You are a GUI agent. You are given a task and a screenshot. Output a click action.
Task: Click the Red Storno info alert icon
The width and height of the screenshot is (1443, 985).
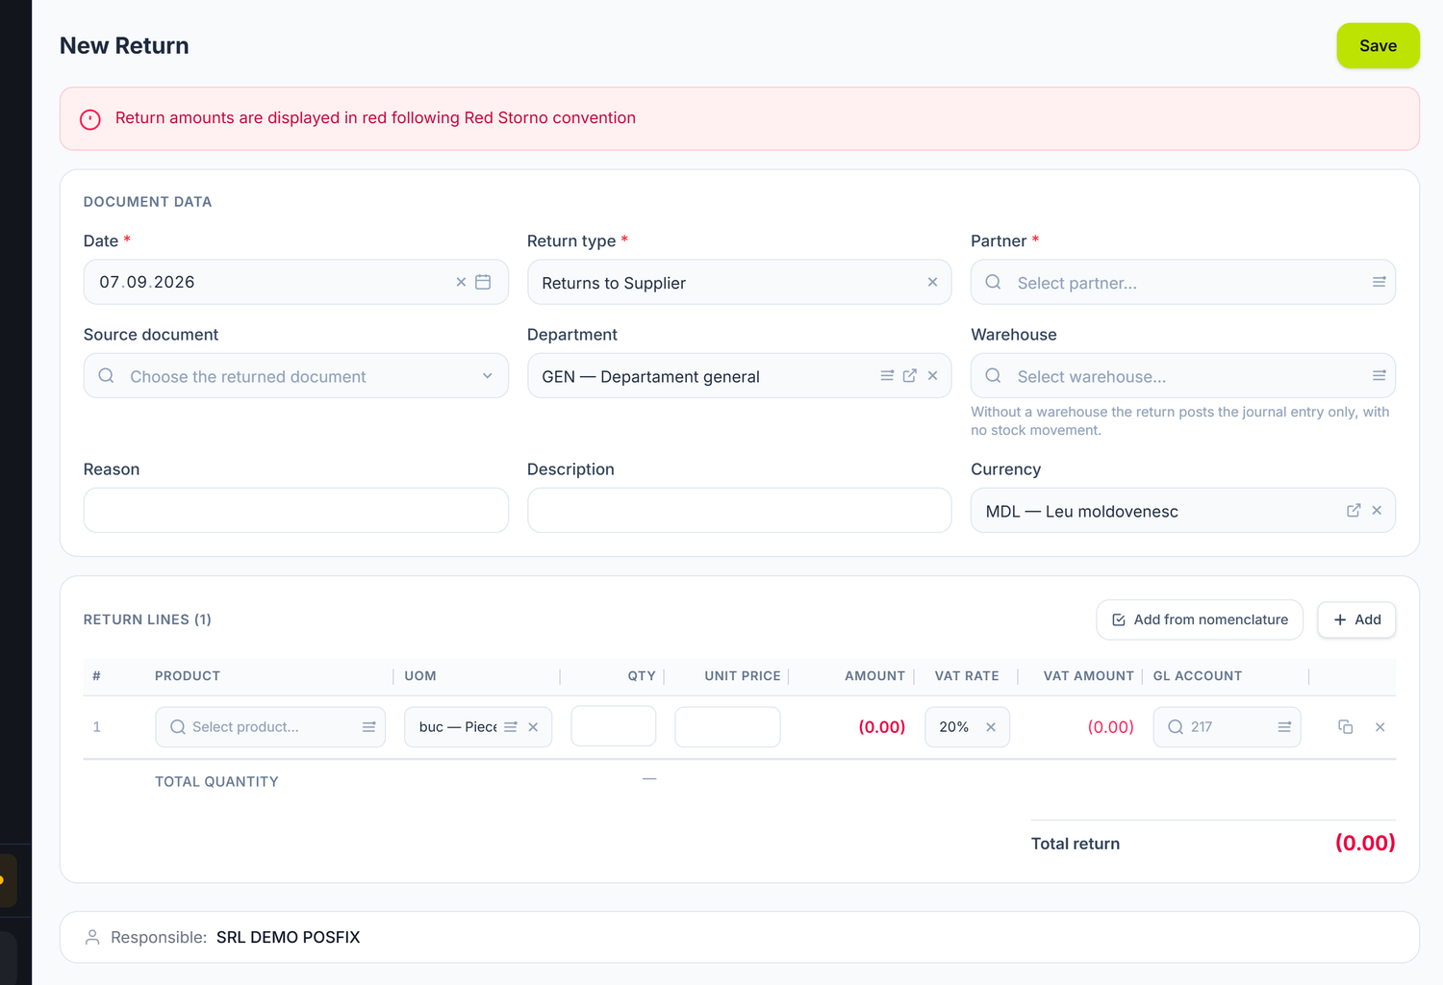click(90, 118)
